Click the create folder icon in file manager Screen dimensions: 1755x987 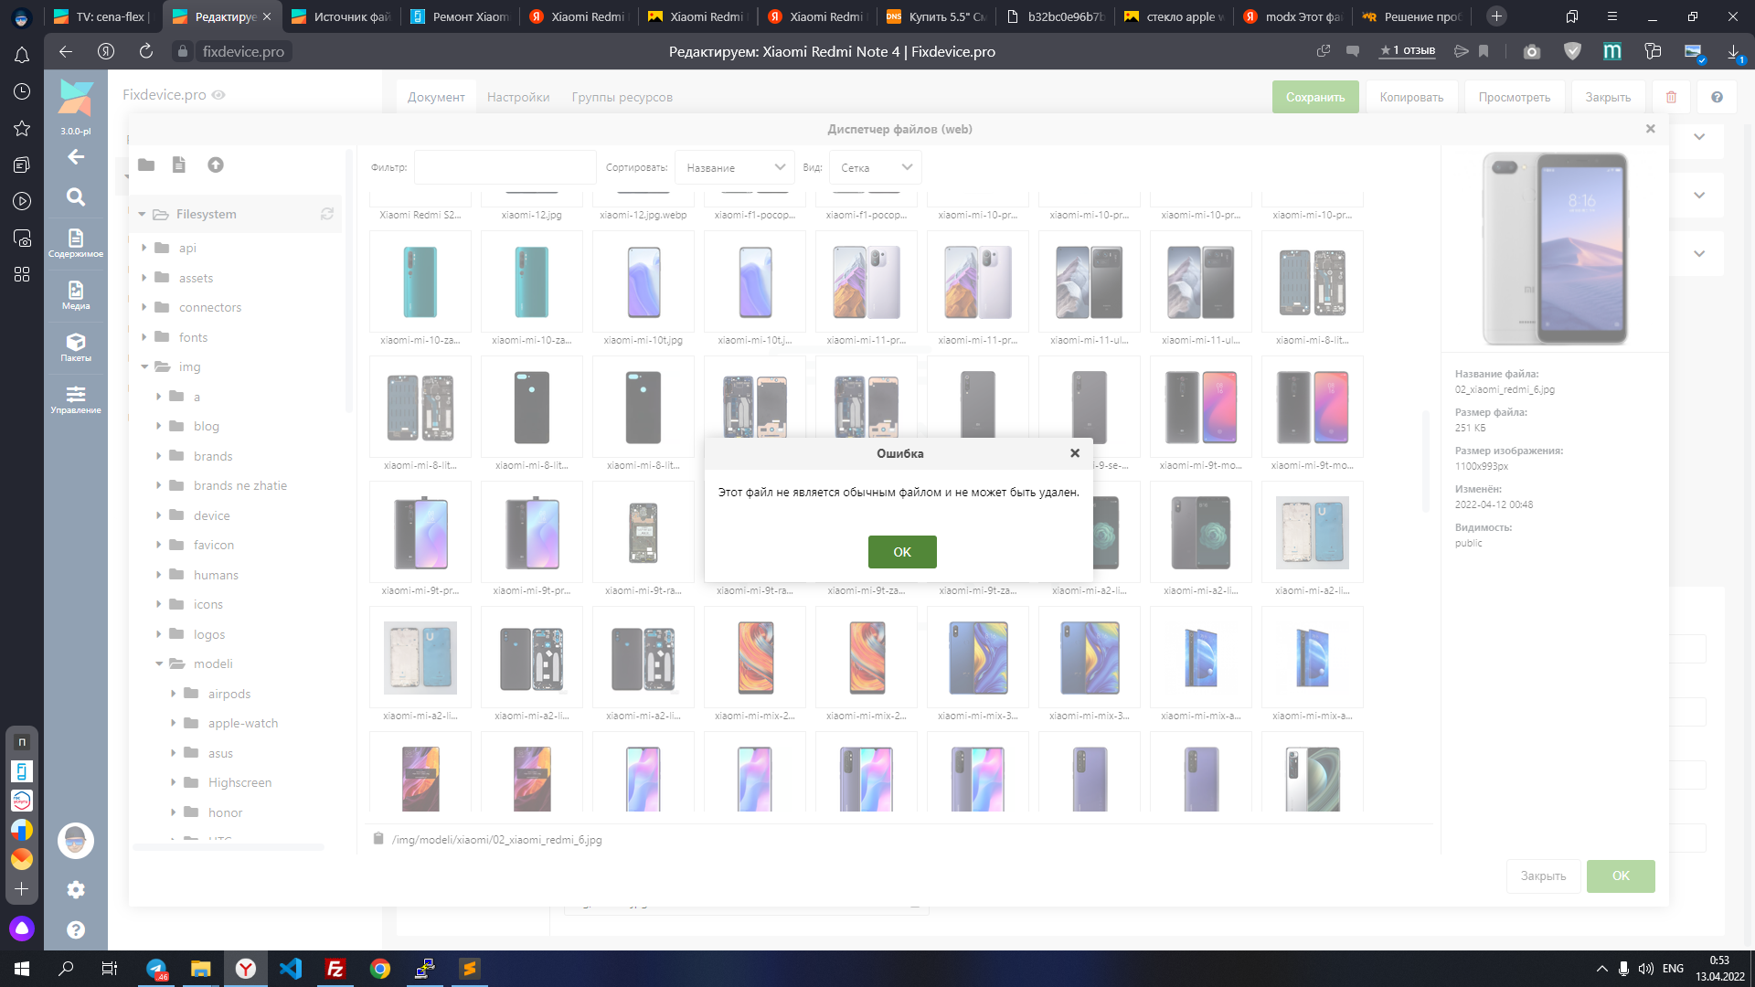(x=146, y=164)
